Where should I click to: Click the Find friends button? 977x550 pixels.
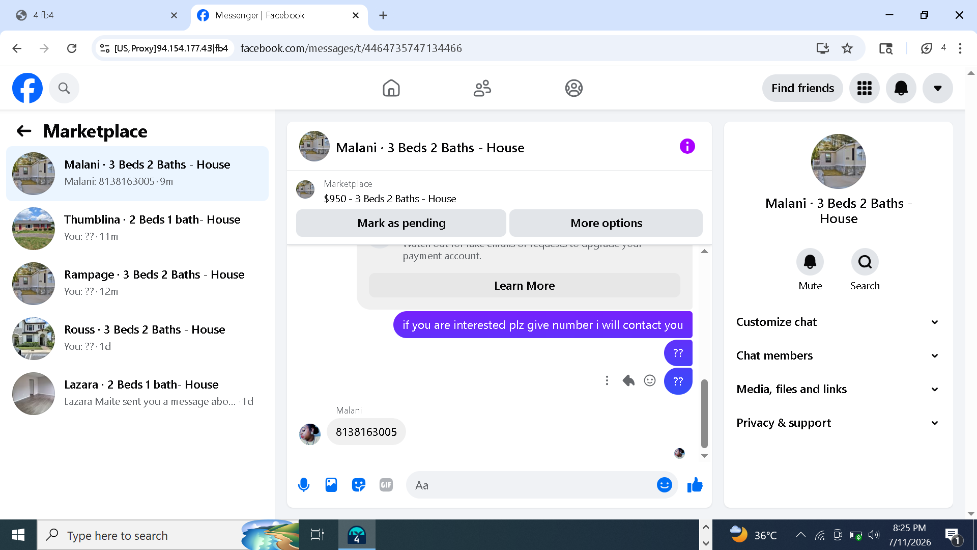(x=802, y=88)
